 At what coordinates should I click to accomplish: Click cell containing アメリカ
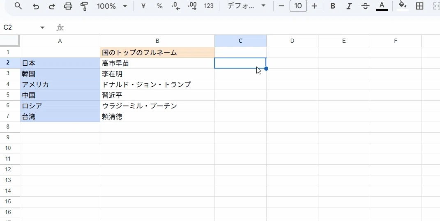coord(60,85)
